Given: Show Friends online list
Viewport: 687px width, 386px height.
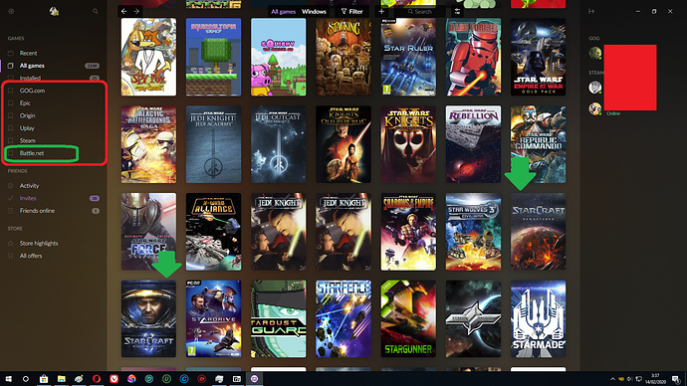Looking at the screenshot, I should tap(37, 211).
